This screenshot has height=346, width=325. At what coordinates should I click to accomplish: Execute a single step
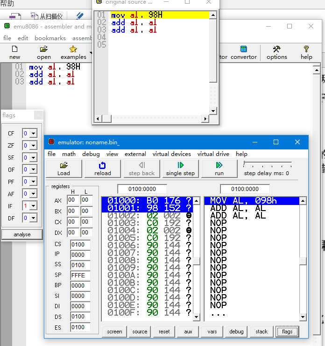180,169
